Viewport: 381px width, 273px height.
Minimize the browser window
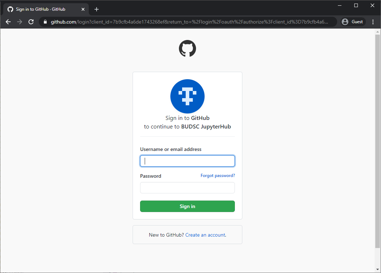coord(340,5)
